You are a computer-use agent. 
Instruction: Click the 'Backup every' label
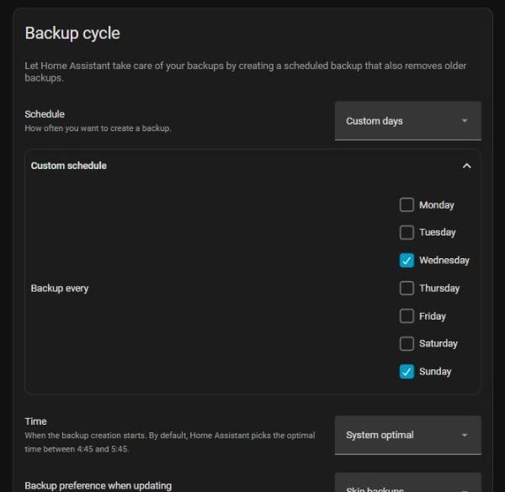60,288
